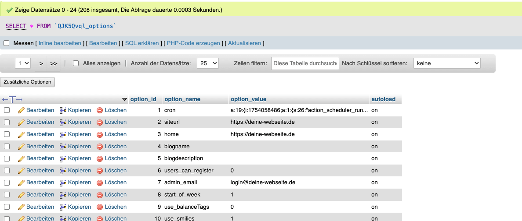This screenshot has width=522, height=221.
Task: Click pencil icon for blogname row
Action: (x=21, y=147)
